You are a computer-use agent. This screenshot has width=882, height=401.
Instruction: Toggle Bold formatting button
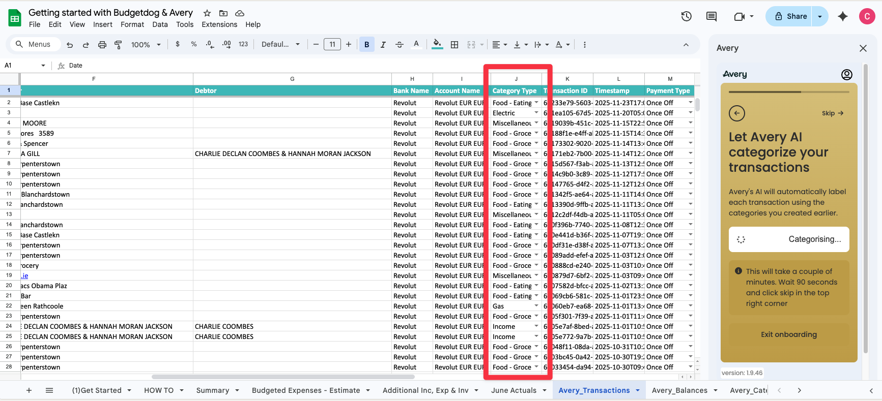(366, 45)
